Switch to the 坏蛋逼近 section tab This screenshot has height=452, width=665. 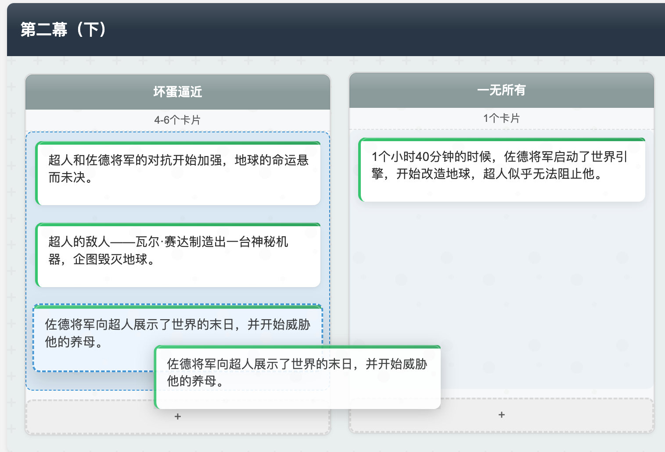click(177, 91)
